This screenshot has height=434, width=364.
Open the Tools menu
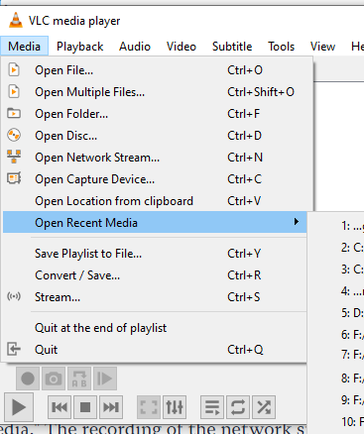281,47
